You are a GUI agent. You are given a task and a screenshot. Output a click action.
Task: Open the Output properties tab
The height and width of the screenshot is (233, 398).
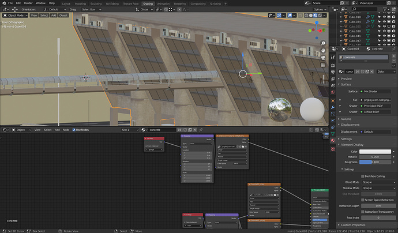pyautogui.click(x=333, y=72)
